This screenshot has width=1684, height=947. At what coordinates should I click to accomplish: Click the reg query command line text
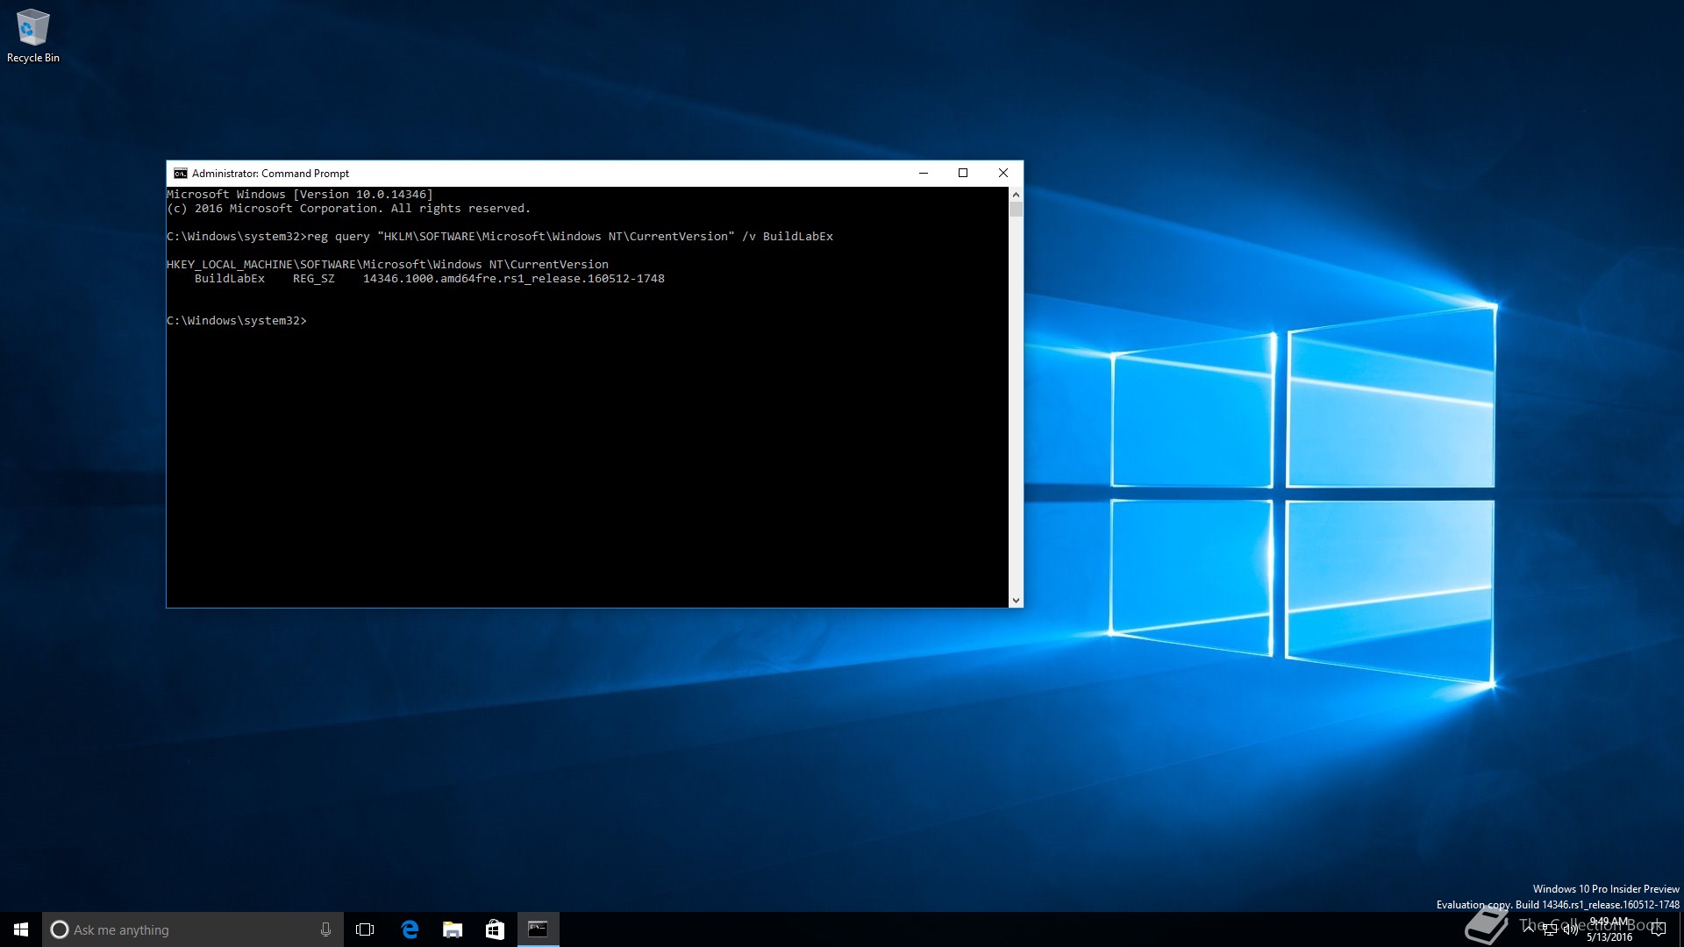point(570,237)
